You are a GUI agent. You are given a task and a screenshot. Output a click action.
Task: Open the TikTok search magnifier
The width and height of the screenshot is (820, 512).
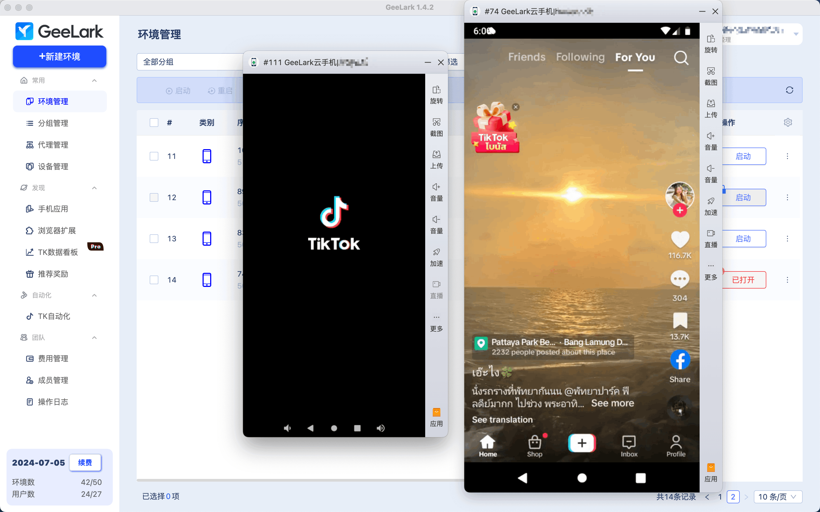681,57
